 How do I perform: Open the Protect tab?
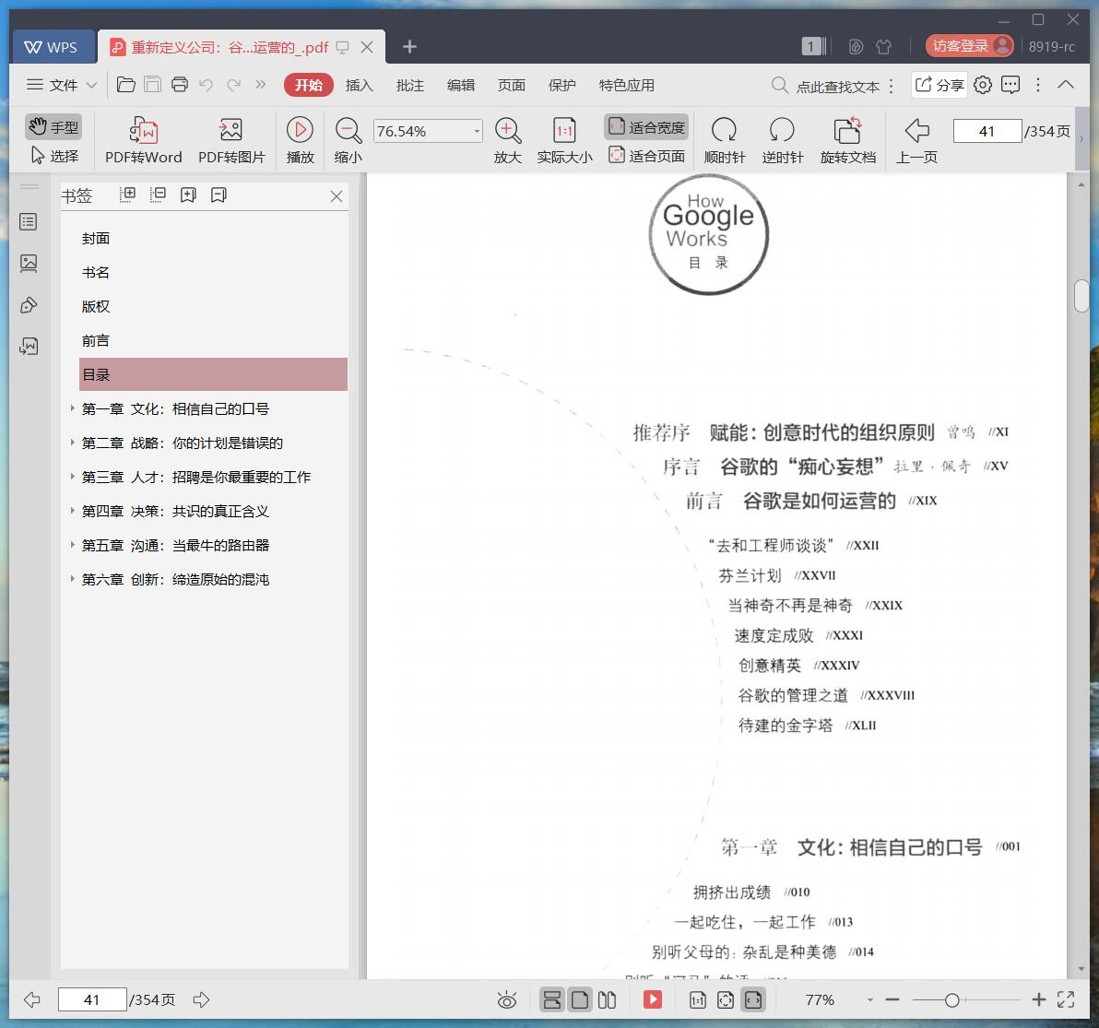[561, 85]
